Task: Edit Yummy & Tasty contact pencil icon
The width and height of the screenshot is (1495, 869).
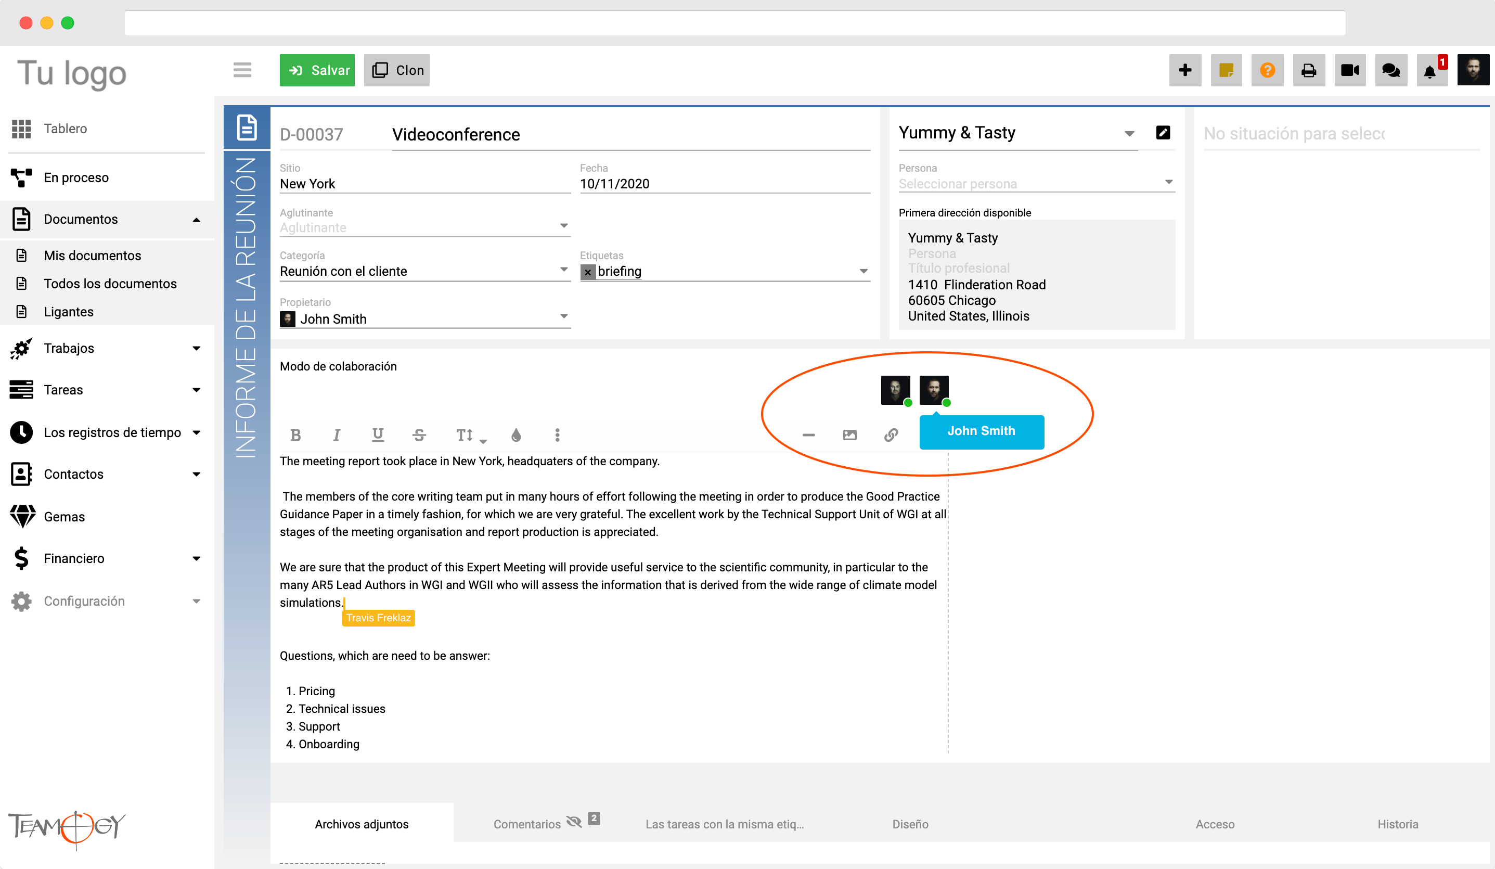Action: (x=1163, y=132)
